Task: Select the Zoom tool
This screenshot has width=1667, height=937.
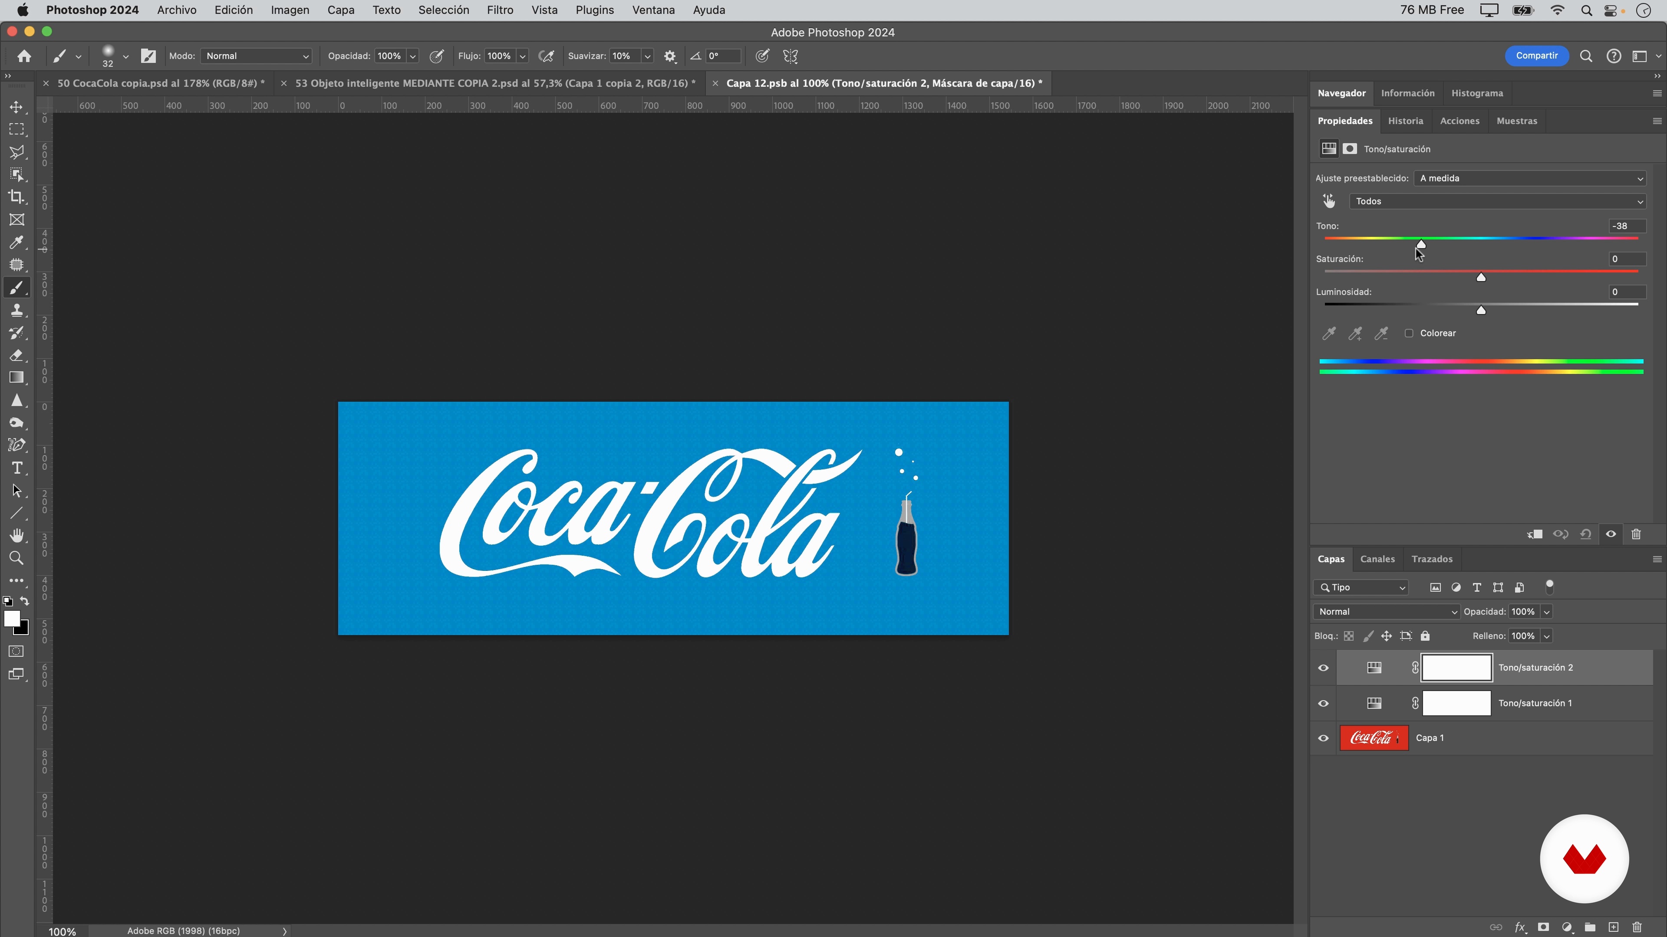Action: click(16, 558)
